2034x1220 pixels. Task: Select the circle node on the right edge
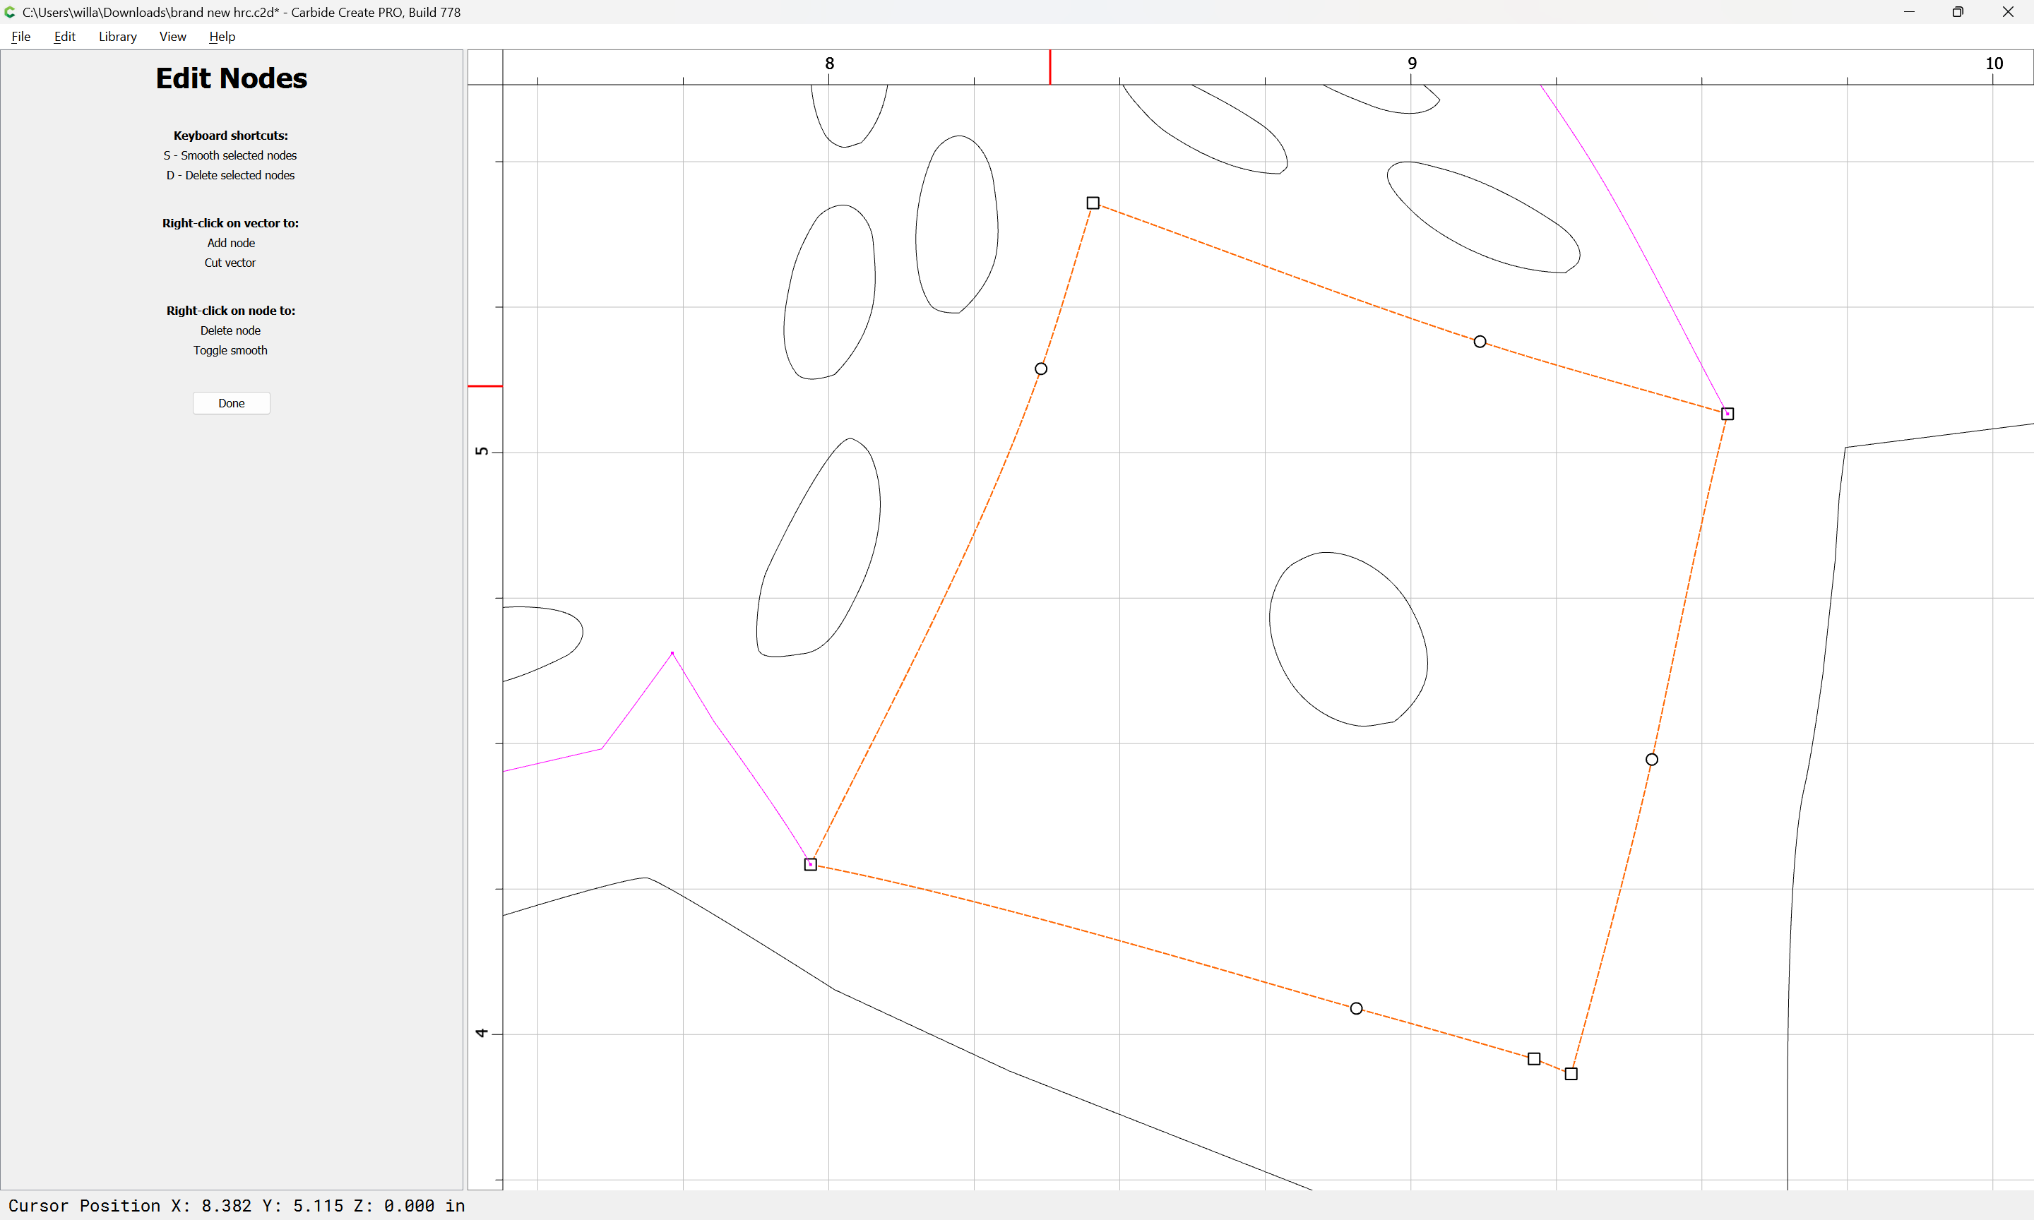point(1652,760)
